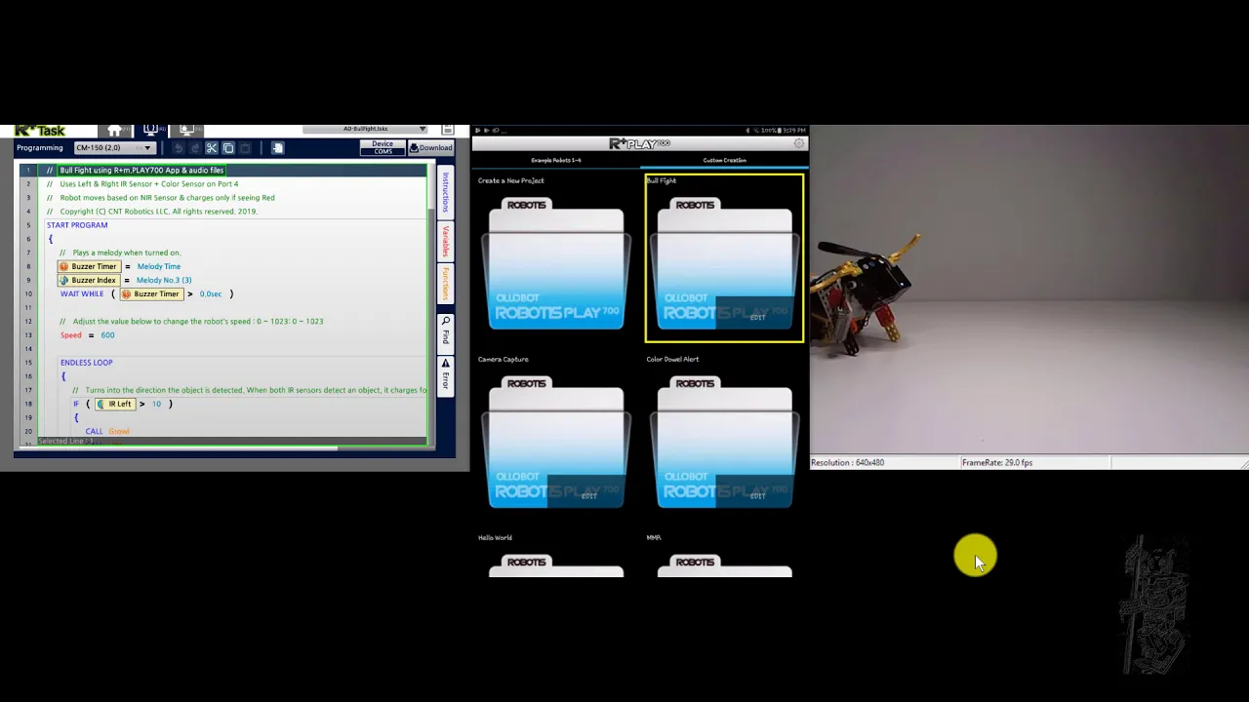This screenshot has height=702, width=1249.
Task: Click EDIT on the Bull Fight project
Action: tap(757, 317)
